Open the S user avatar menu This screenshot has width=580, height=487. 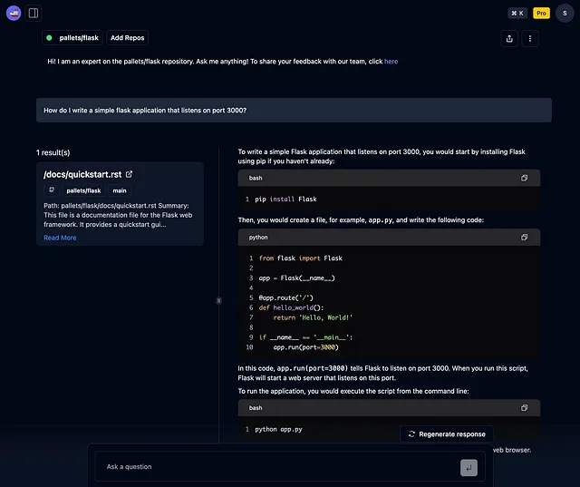(565, 13)
